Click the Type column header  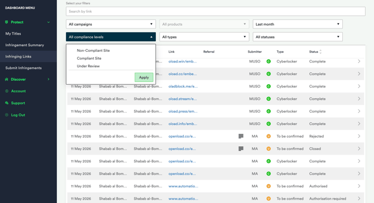[280, 52]
